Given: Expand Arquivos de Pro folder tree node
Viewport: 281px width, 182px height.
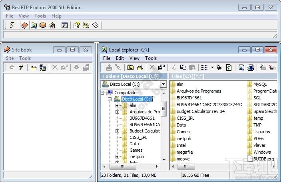Looking at the screenshot, I should [117, 112].
